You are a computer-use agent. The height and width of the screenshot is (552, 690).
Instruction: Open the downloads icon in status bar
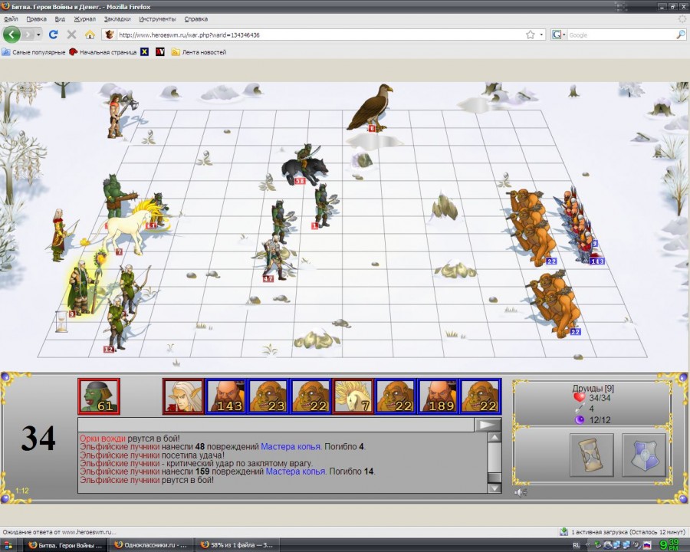point(563,532)
